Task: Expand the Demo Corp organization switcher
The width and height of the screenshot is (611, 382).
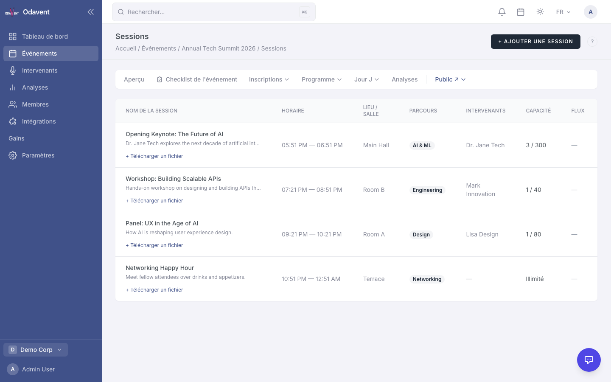Action: [x=36, y=350]
